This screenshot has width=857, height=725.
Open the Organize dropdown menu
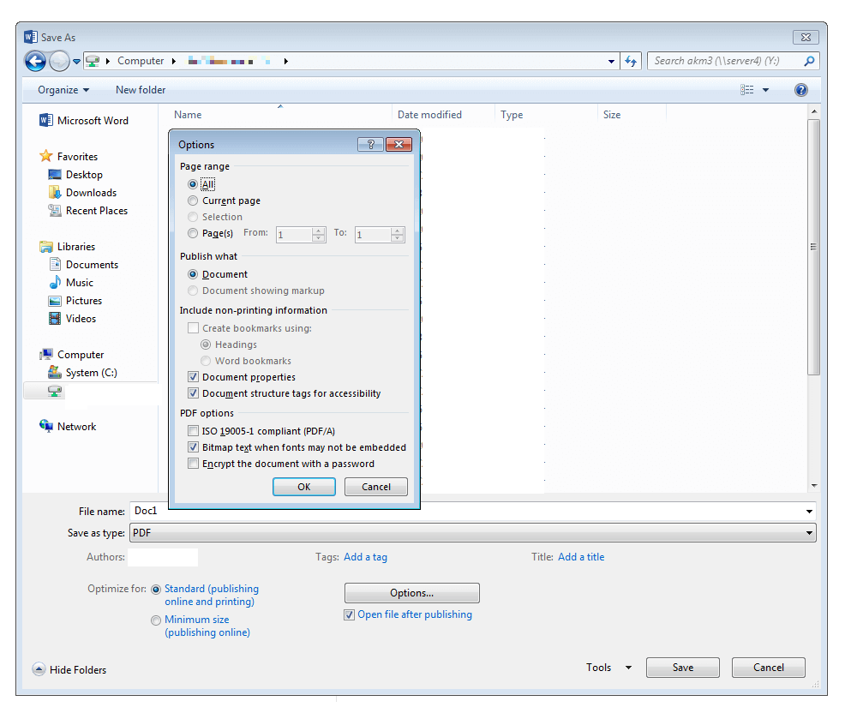63,90
